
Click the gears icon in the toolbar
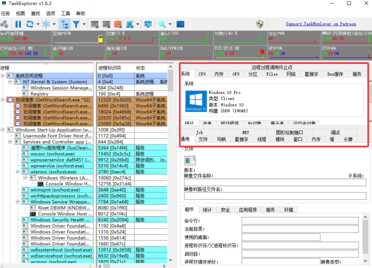click(4, 24)
